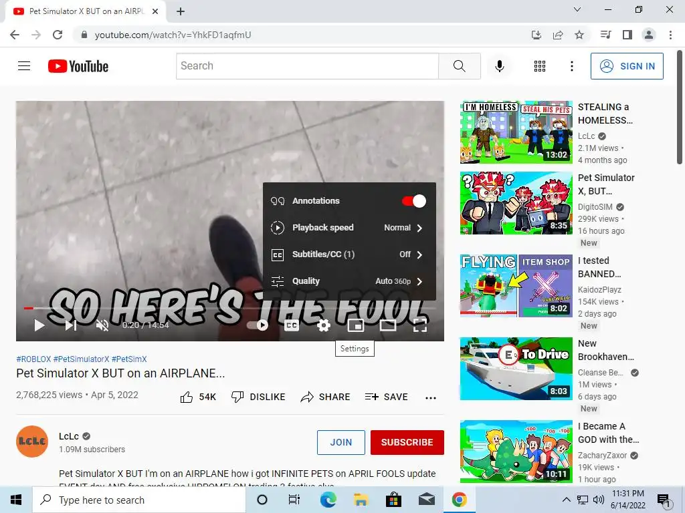The height and width of the screenshot is (513, 685).
Task: Click the #PetSimulatorX hashtag link
Action: [81, 359]
